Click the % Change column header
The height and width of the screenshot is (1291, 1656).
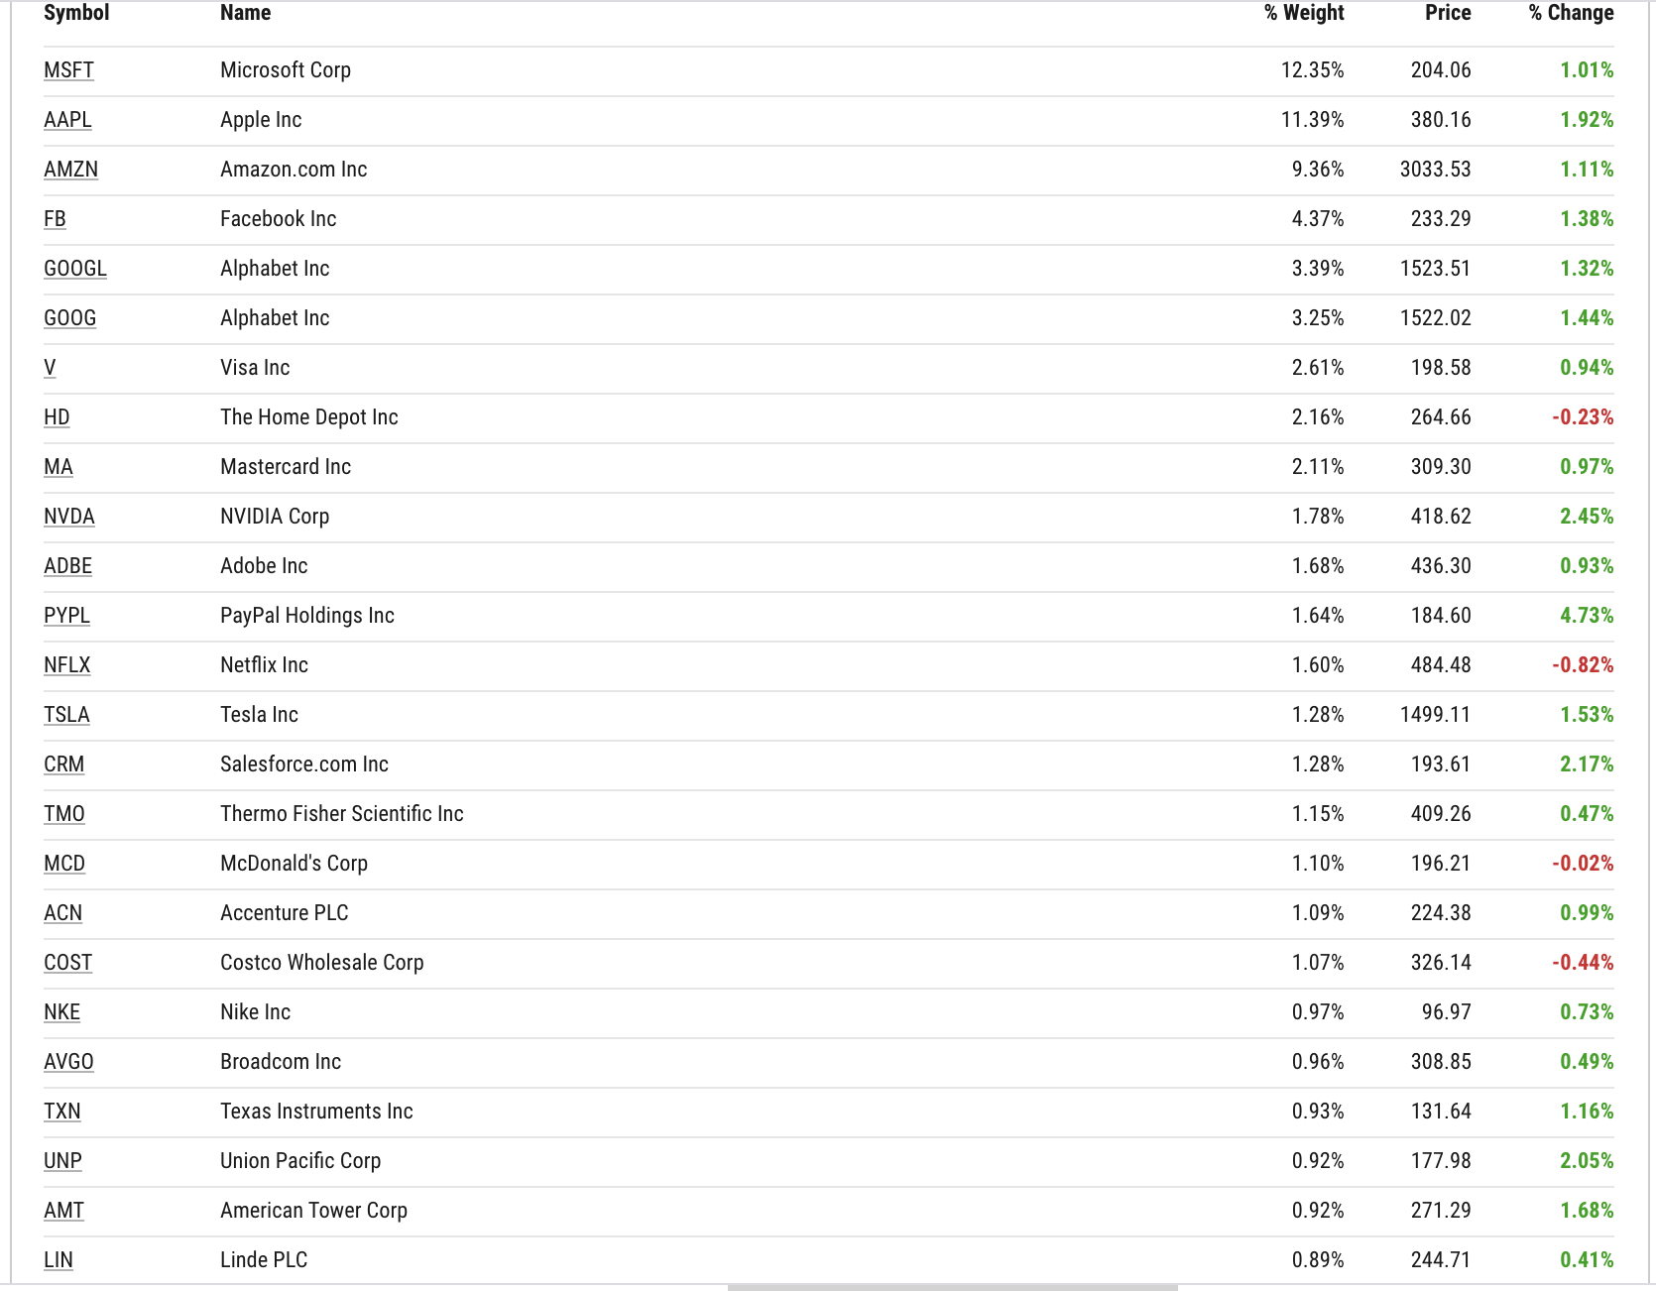(x=1571, y=13)
